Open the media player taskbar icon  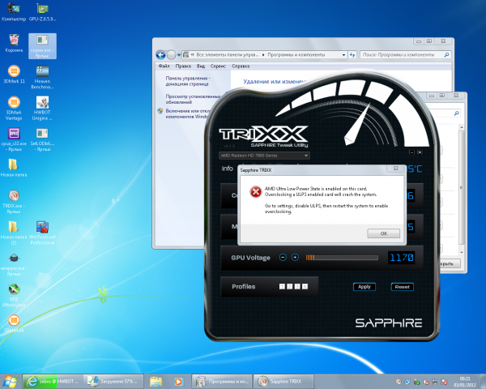click(x=178, y=381)
